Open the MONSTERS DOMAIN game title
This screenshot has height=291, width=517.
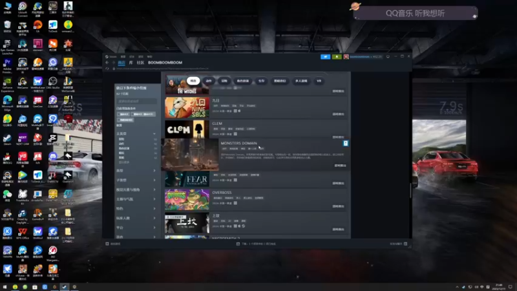point(238,143)
